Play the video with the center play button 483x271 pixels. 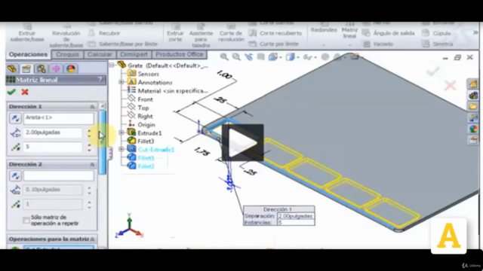(243, 142)
